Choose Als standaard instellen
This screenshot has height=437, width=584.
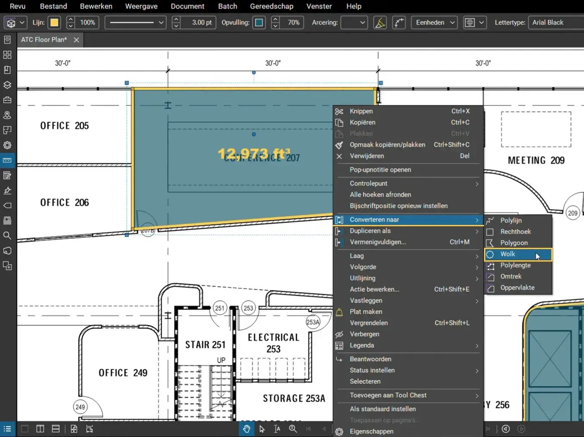[408, 409]
